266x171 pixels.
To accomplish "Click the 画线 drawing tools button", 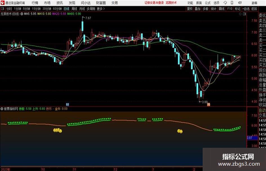I will pyautogui.click(x=222, y=9).
